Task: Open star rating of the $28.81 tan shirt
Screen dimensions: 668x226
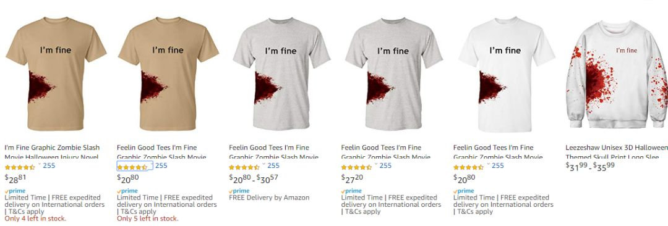Action: pyautogui.click(x=20, y=167)
